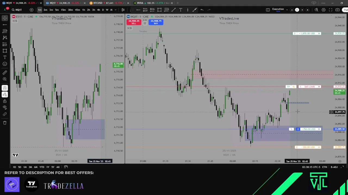Select the text tool in left sidebar
348x195 pixels.
(5, 57)
